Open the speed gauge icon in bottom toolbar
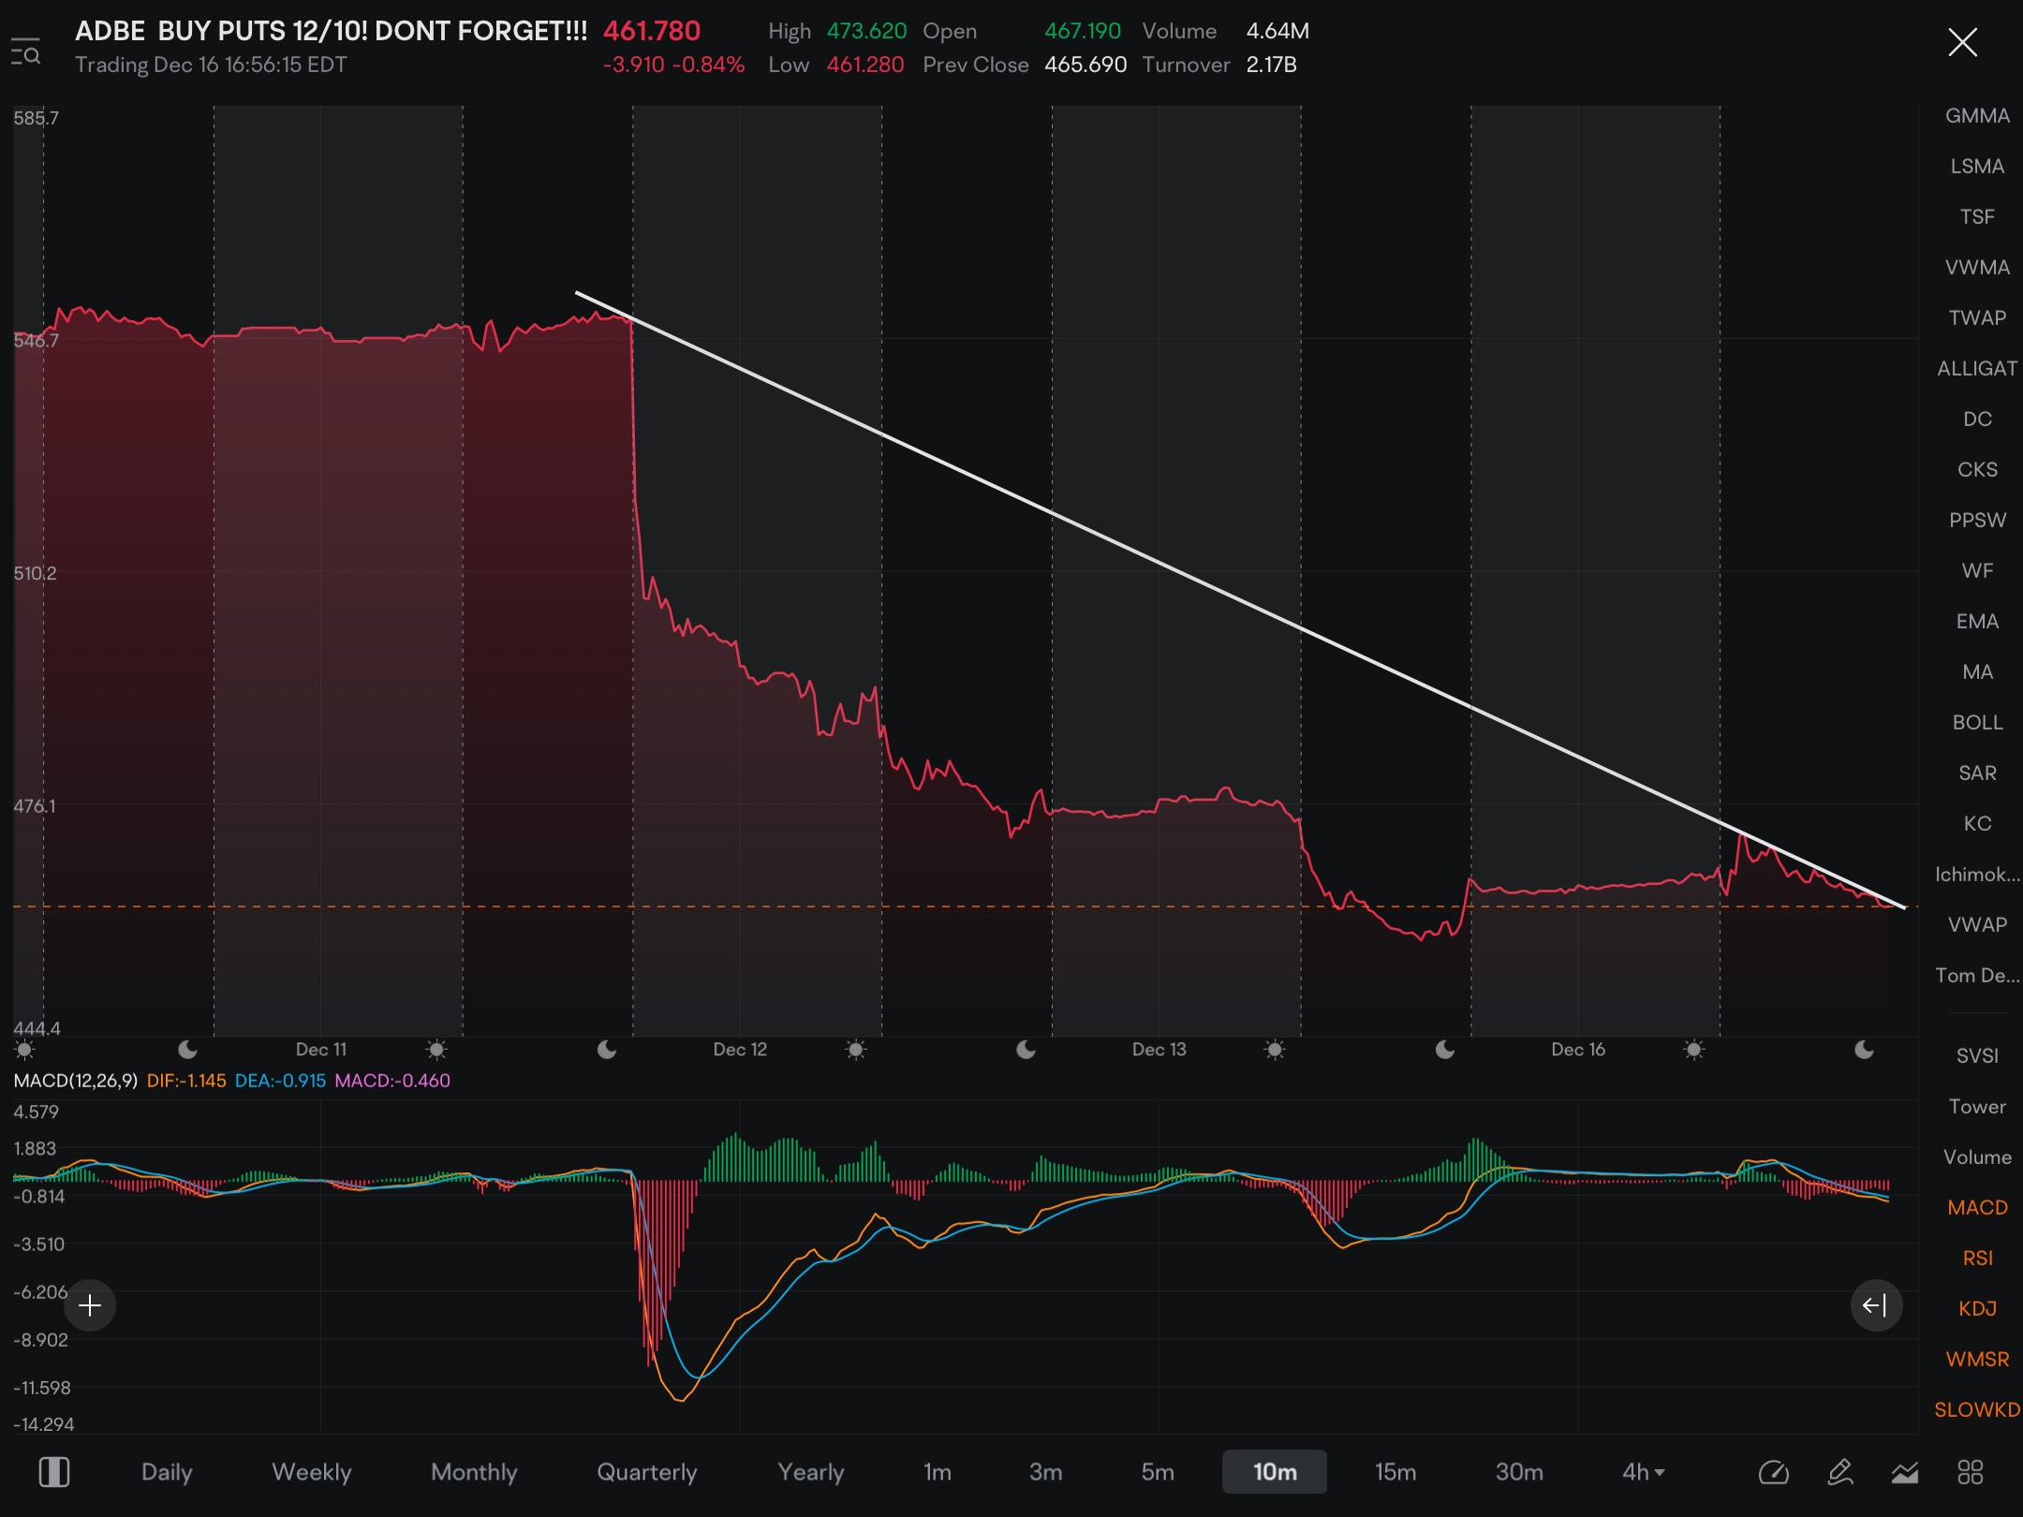Image resolution: width=2023 pixels, height=1517 pixels. 1774,1472
